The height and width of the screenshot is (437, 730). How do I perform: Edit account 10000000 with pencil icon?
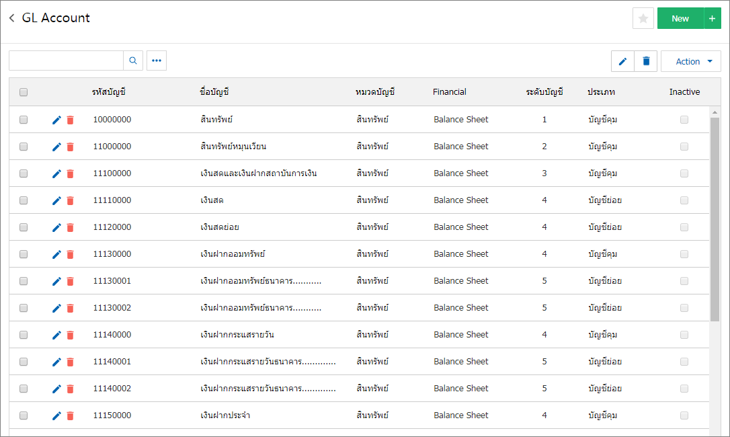coord(56,120)
